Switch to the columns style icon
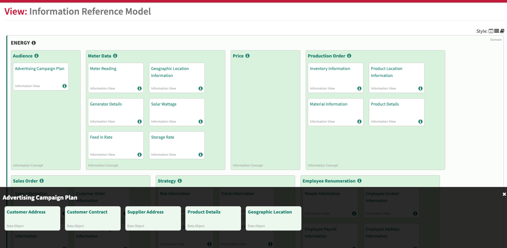 pos(491,31)
